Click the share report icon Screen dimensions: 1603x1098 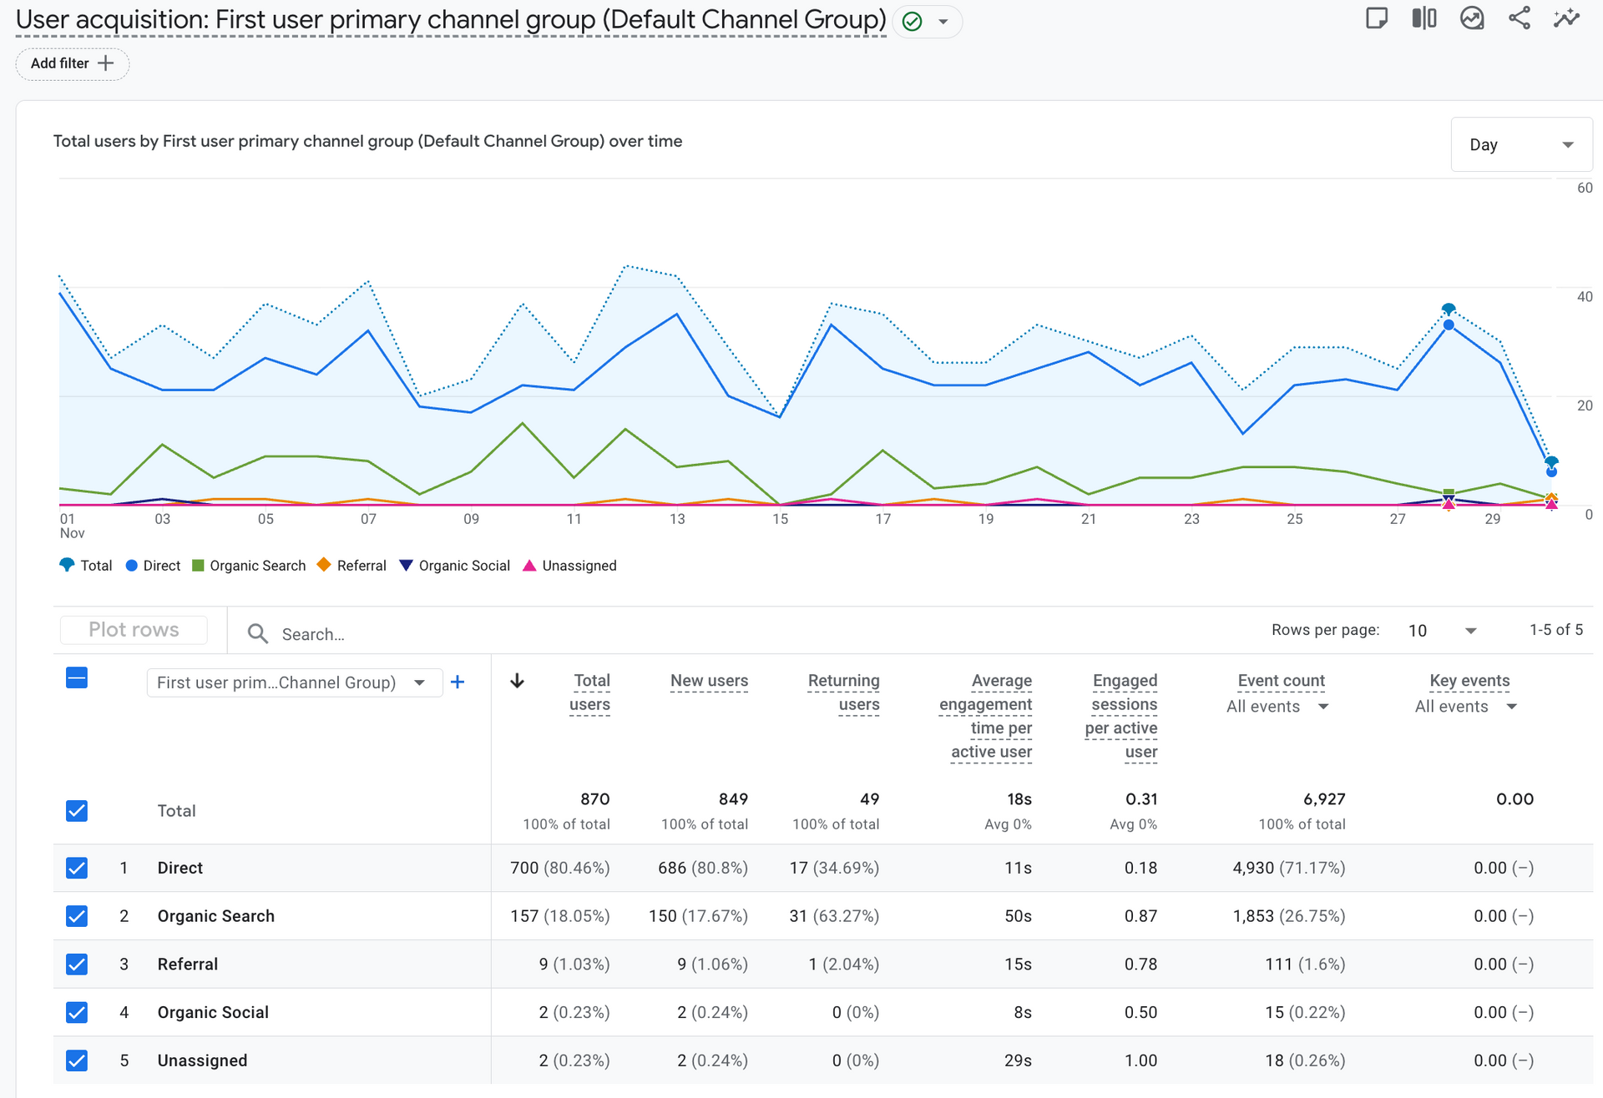tap(1520, 18)
